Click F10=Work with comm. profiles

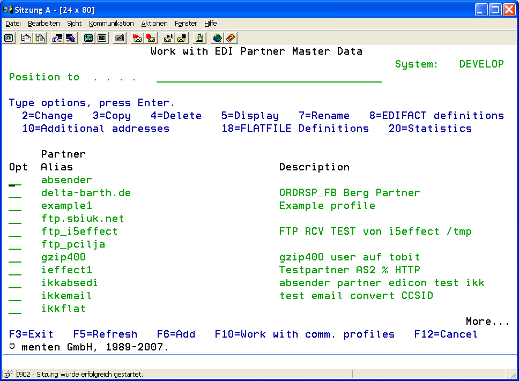(305, 334)
